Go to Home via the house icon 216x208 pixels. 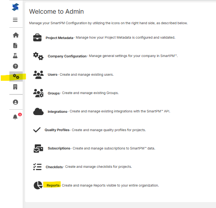[x=16, y=35]
